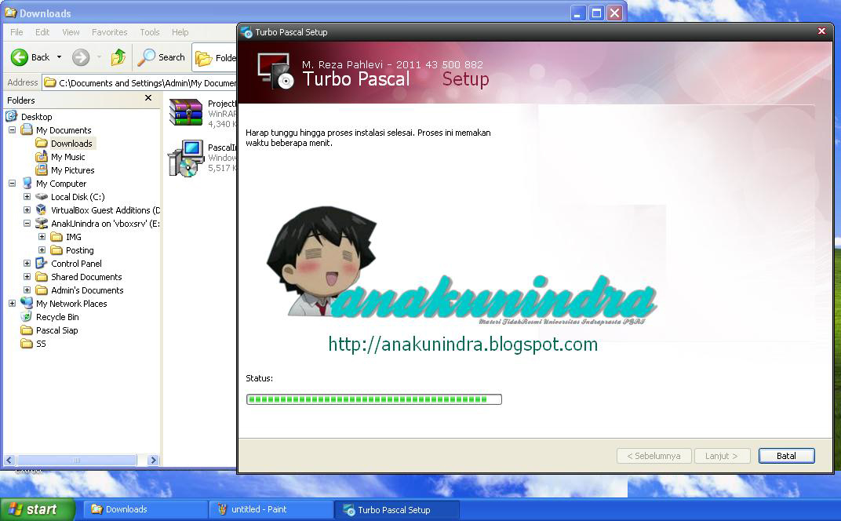The width and height of the screenshot is (841, 521).
Task: Switch to untitled - Paint on the taskbar
Action: point(271,509)
